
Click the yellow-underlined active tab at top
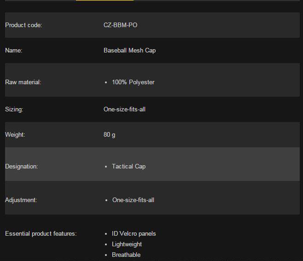[105, 0]
